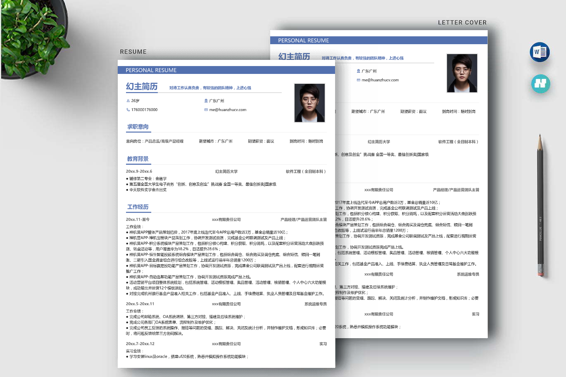Click the 教育背景 section heading
This screenshot has height=377, width=566.
(138, 159)
